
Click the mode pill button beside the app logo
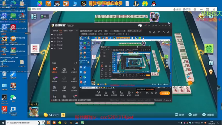click(70, 26)
